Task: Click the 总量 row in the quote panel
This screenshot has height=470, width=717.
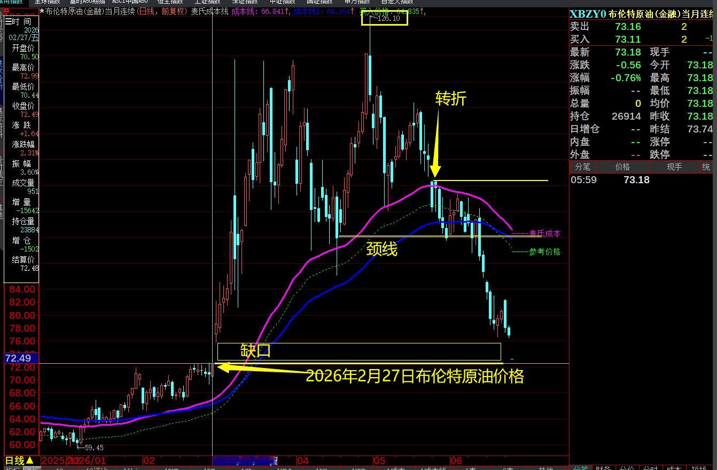Action: [x=606, y=104]
